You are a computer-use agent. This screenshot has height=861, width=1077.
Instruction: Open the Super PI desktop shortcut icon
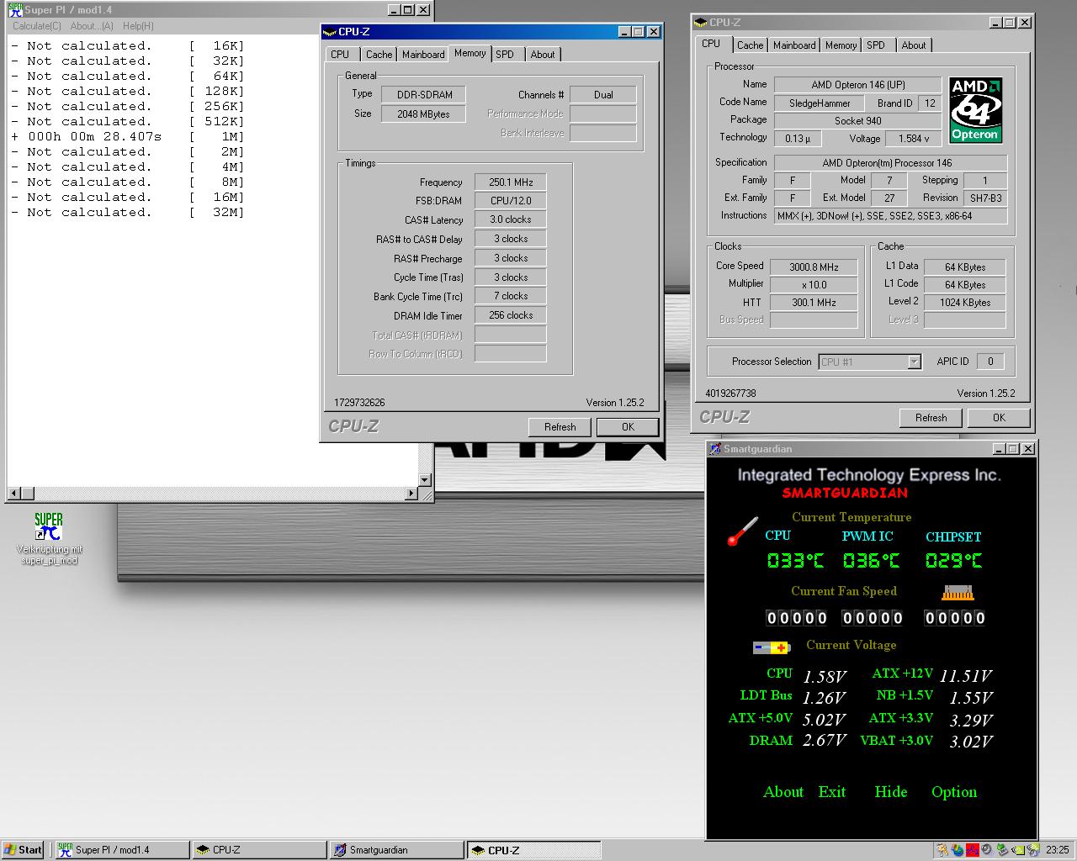point(49,527)
